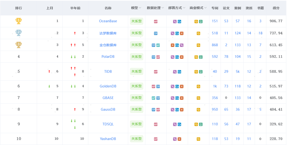Viewport: 287px width, 145px height.
Task: Click the TP icon in PolarDB row
Action: click(153, 57)
